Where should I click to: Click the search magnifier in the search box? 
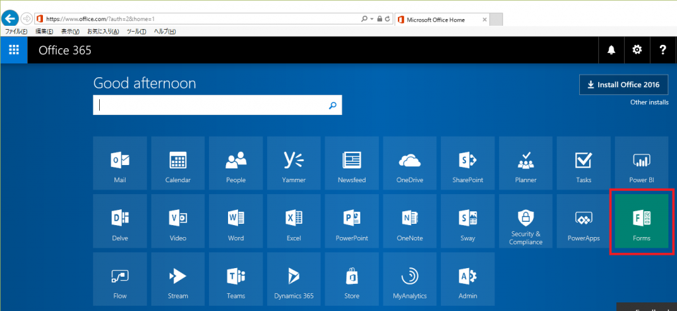[x=333, y=105]
